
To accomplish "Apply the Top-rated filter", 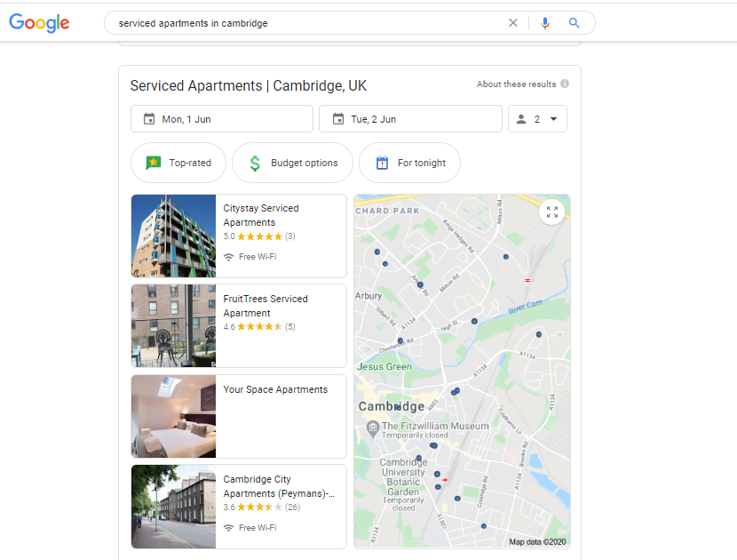I will click(x=178, y=163).
